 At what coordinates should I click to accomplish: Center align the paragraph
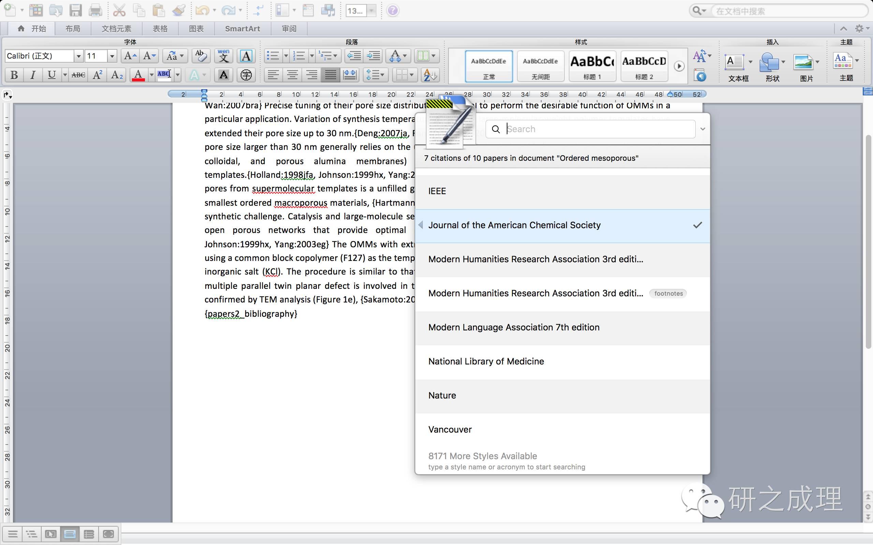point(292,75)
